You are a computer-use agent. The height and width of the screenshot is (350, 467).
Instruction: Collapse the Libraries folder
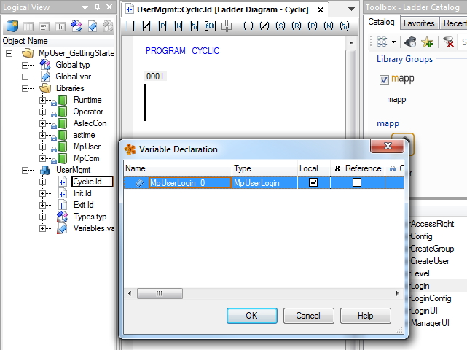tap(26, 88)
